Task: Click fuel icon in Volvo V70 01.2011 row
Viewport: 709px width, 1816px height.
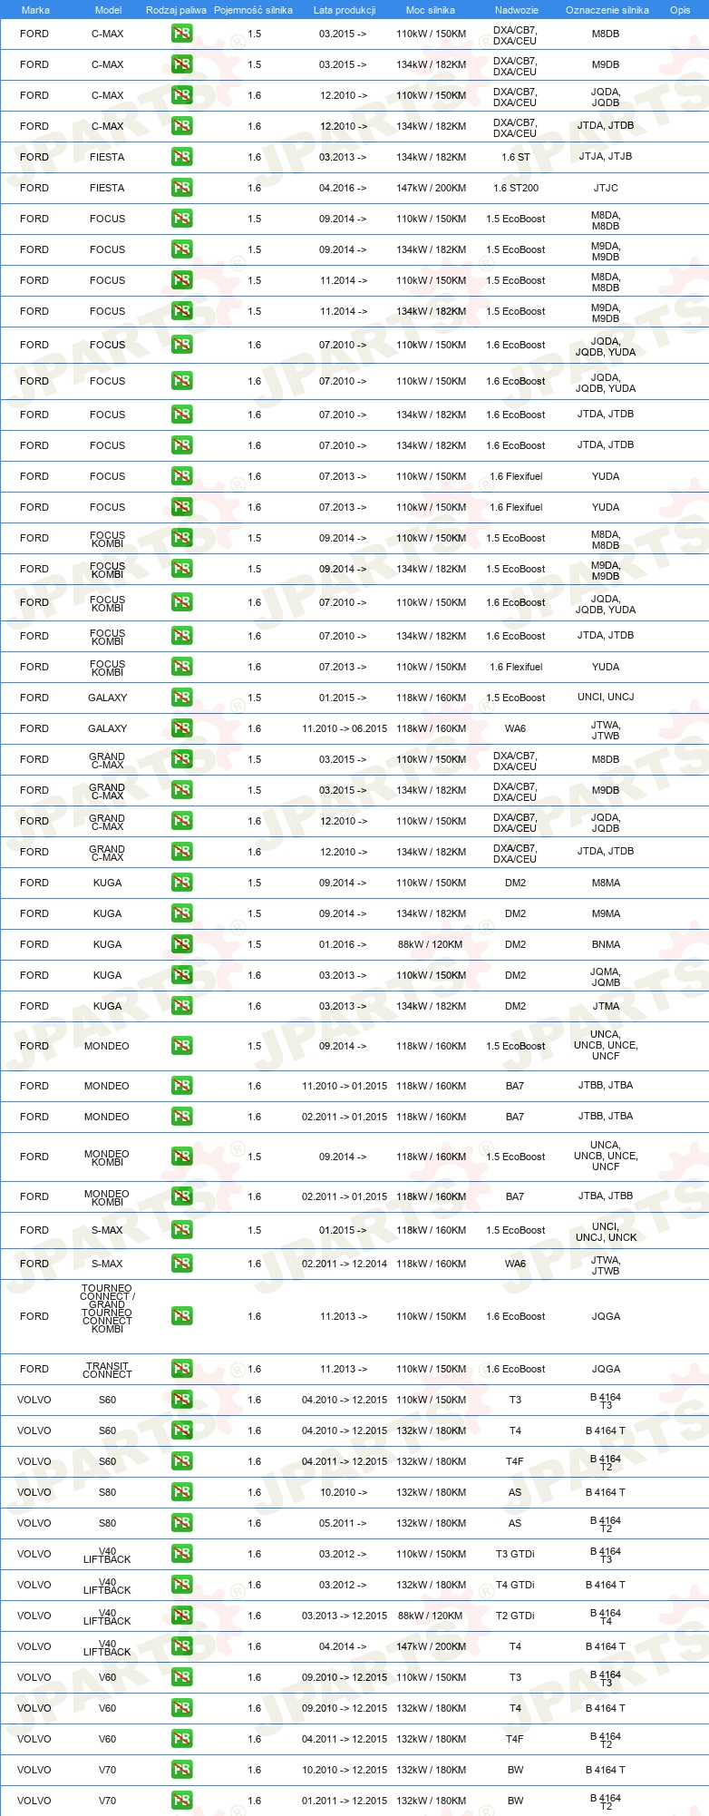Action: 181,1801
